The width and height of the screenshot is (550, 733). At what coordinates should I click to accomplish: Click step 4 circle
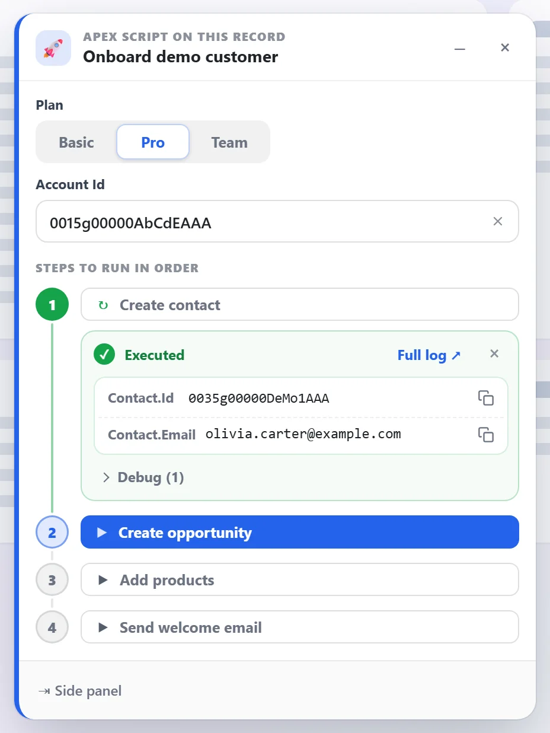click(52, 627)
